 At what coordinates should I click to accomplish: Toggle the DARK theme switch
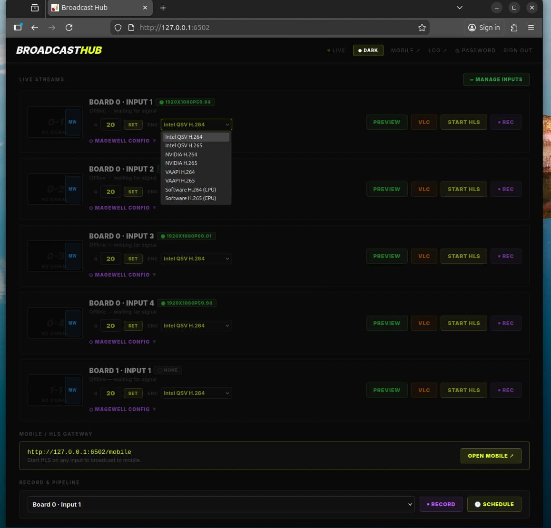pyautogui.click(x=368, y=50)
